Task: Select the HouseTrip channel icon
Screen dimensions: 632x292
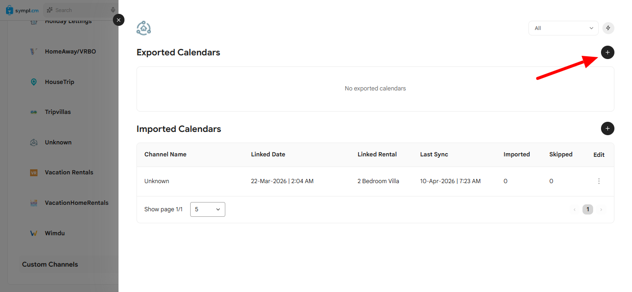Action: [x=34, y=82]
